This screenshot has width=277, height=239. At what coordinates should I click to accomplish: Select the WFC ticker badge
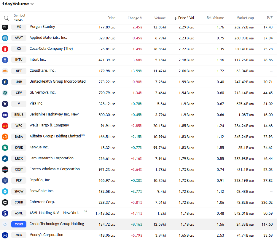click(x=19, y=125)
